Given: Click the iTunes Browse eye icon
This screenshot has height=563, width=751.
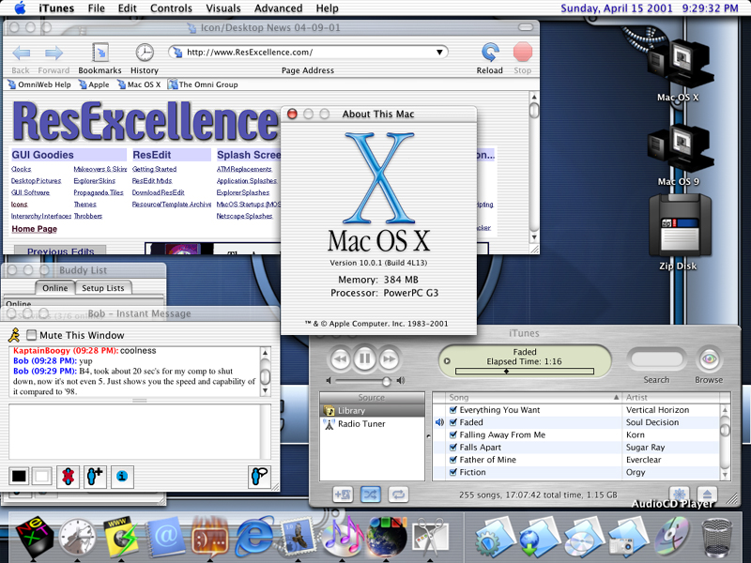Looking at the screenshot, I should point(709,359).
